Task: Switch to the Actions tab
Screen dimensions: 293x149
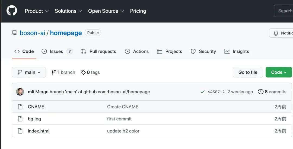Action: 136,51
